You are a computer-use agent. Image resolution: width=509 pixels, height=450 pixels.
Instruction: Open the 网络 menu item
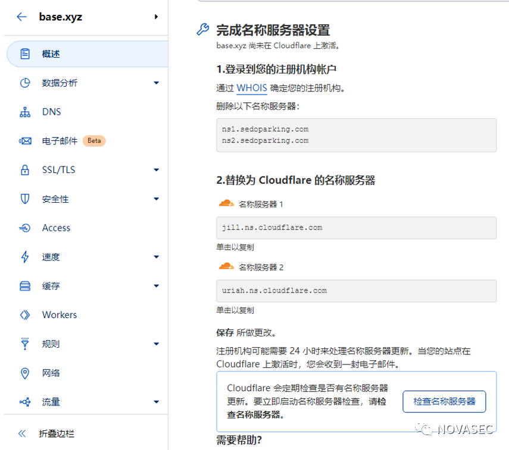pyautogui.click(x=51, y=373)
